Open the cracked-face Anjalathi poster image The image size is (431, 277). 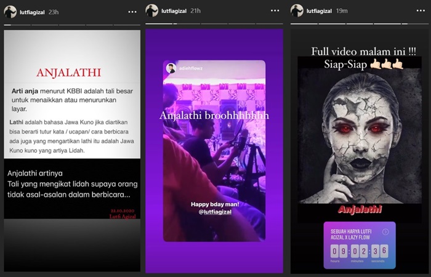(360, 136)
